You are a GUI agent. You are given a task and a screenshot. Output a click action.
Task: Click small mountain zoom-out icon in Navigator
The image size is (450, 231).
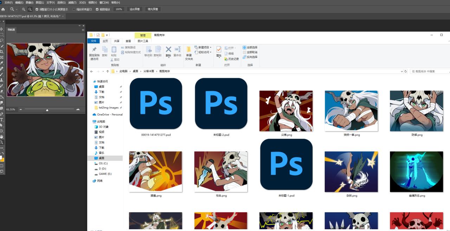coord(21,110)
